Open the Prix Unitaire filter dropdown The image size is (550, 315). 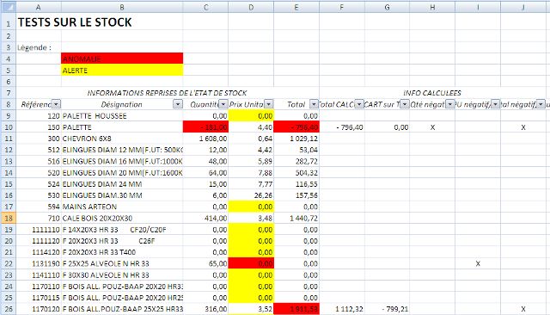[269, 104]
